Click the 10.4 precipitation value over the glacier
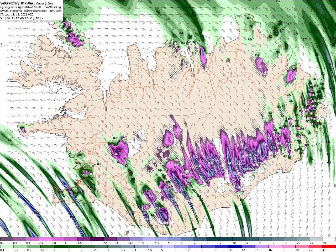336x252 pixels. (x=230, y=163)
